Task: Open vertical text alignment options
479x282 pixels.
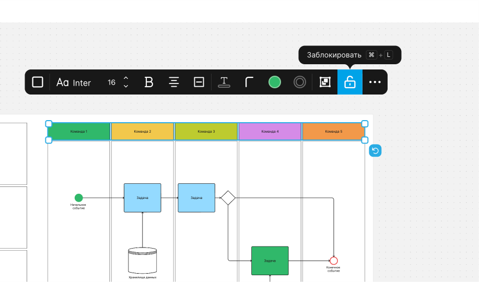Action: point(199,82)
